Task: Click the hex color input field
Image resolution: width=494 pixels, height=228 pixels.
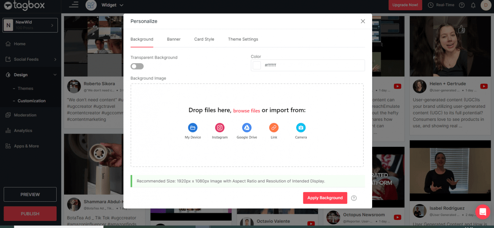Action: point(312,65)
